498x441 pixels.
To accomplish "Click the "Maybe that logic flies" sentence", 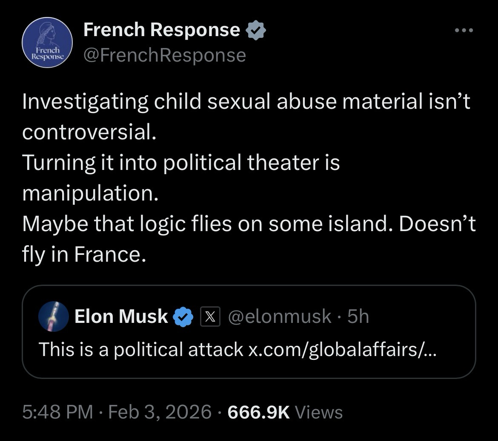I will [x=203, y=223].
